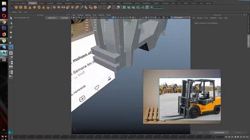Open the viewport Shading menu
This screenshot has height=140, width=250.
click(80, 15)
